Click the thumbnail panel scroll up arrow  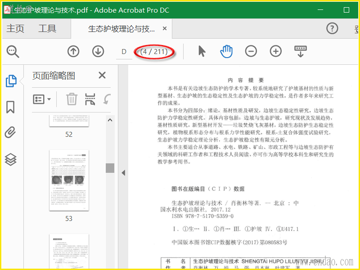pyautogui.click(x=110, y=120)
